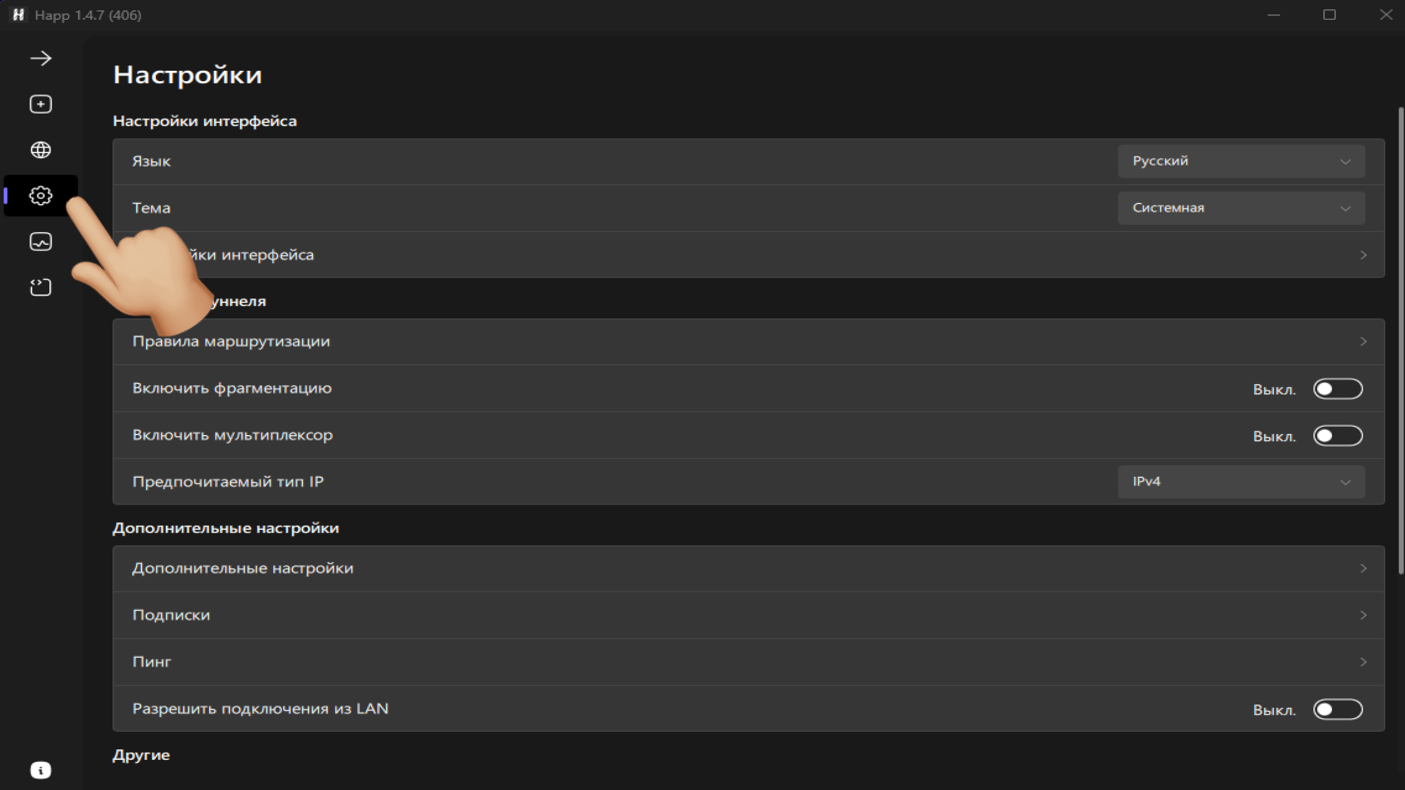Open the preferred IP type dropdown
The width and height of the screenshot is (1405, 790).
1241,482
